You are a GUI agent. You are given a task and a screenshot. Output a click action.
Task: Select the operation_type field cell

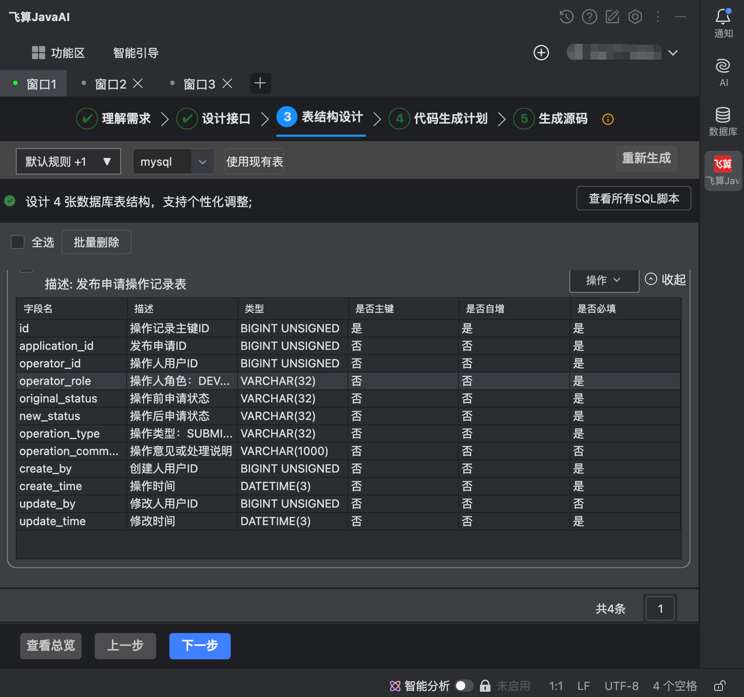(71, 433)
